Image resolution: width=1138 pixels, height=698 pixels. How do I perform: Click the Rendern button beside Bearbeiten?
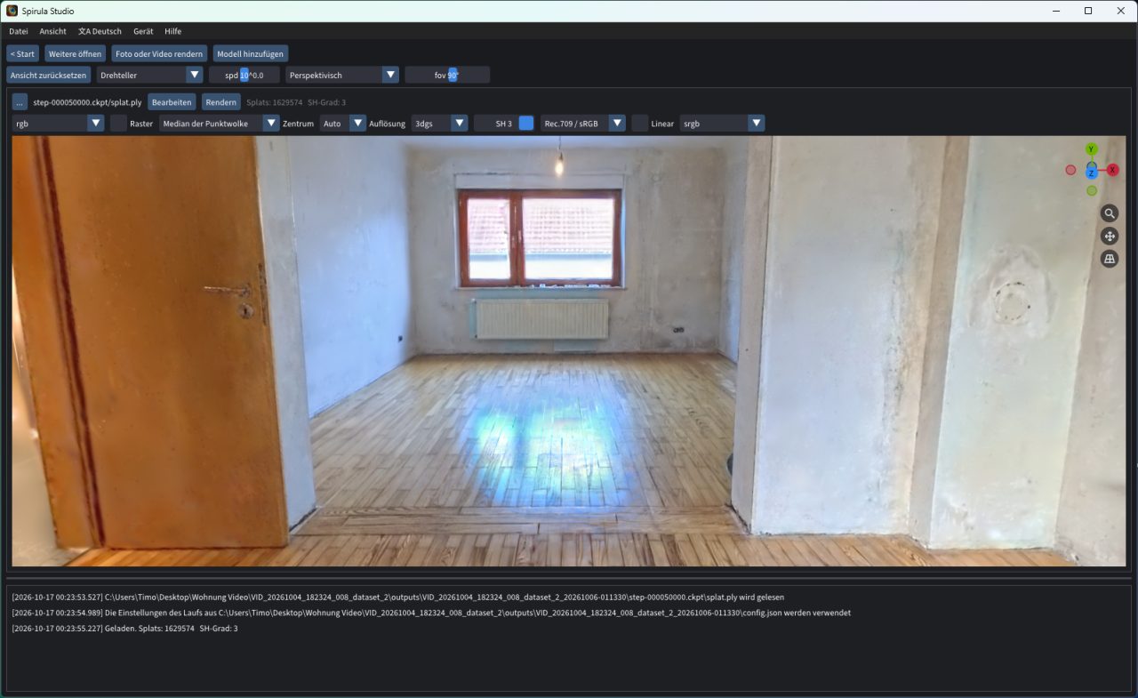221,102
